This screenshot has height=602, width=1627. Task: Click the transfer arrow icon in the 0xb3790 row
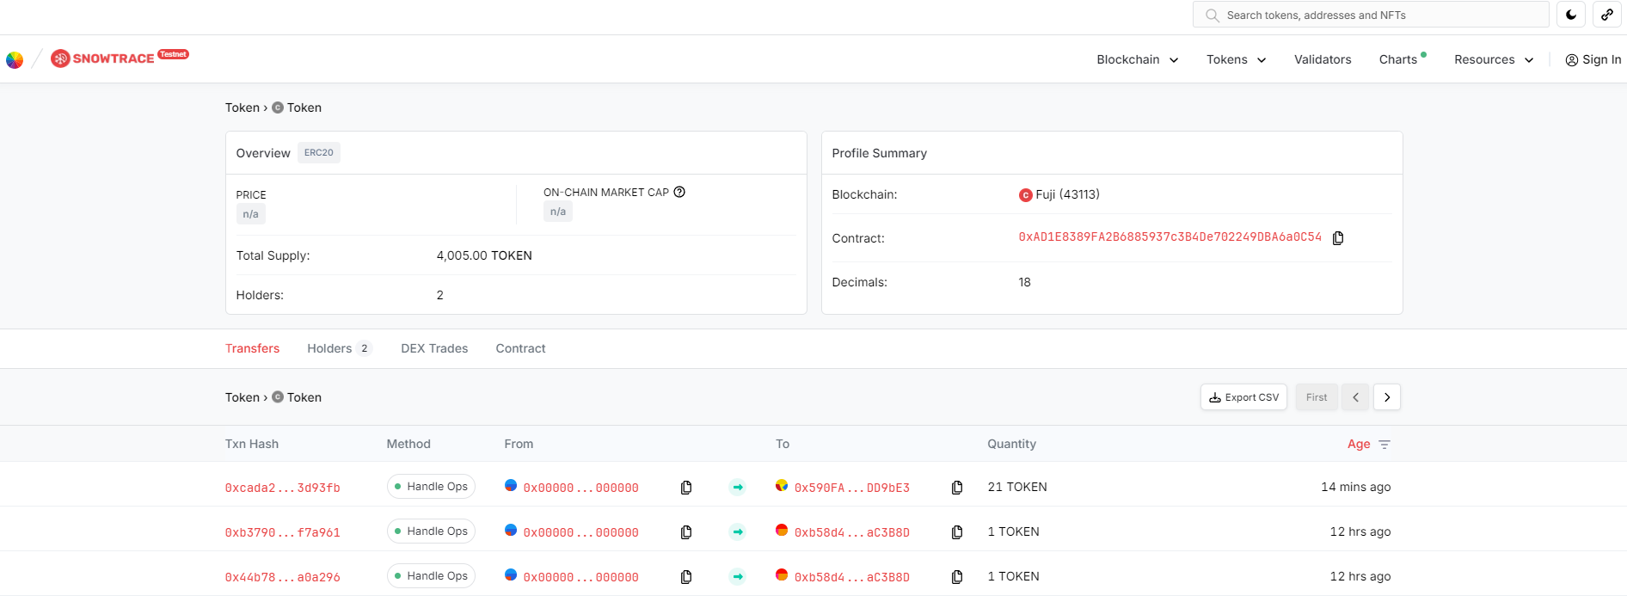tap(738, 532)
